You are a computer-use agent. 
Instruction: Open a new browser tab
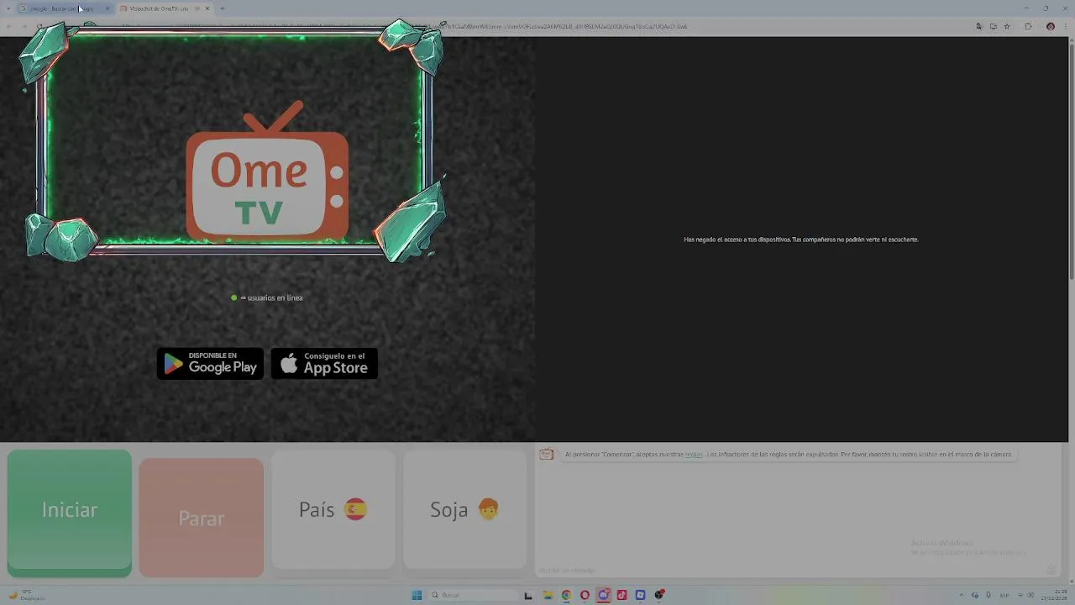click(x=222, y=8)
